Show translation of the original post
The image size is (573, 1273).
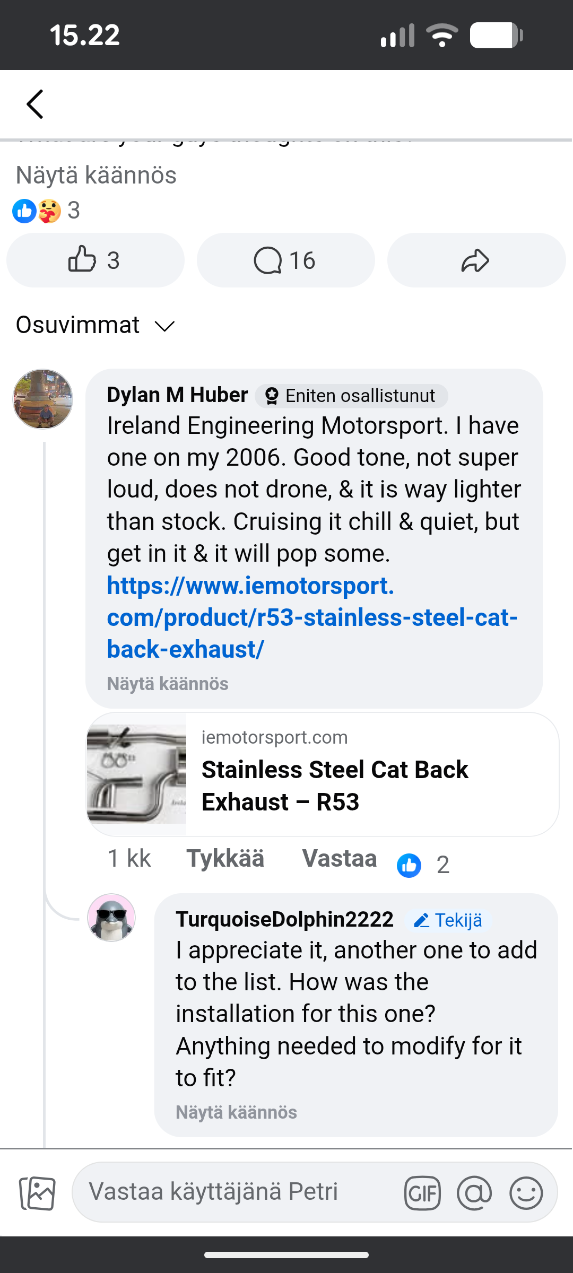tap(96, 176)
